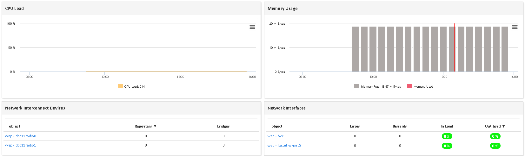Click the Out Load 0% badge for fastethernet0
The image size is (525, 156).
495,146
